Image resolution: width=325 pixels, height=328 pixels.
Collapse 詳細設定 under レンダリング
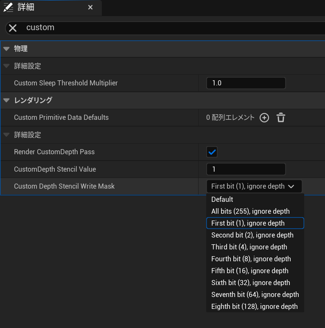(x=6, y=135)
